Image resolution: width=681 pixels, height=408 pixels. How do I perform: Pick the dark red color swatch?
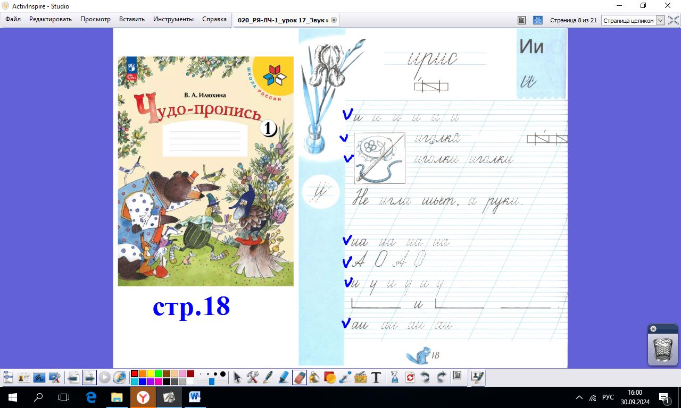(190, 373)
